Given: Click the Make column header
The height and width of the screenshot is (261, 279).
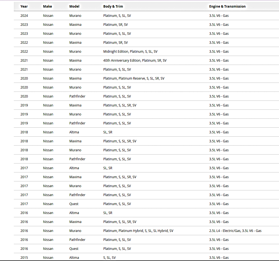Looking at the screenshot, I should [x=47, y=7].
